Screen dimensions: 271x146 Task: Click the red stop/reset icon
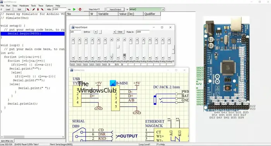click(80, 9)
